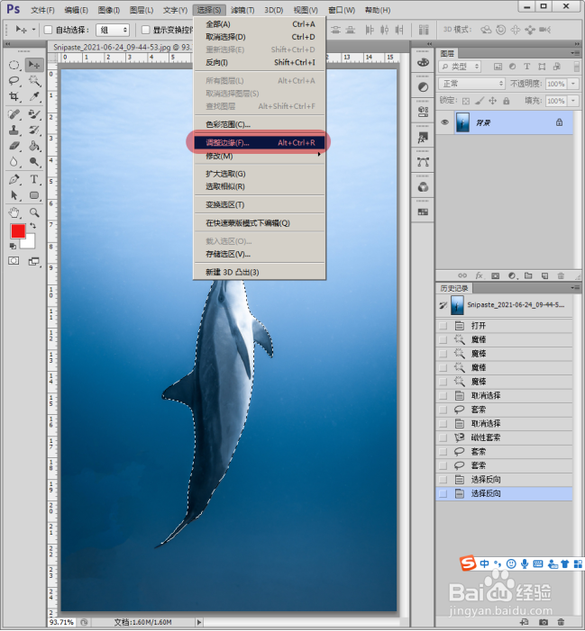Choose 调整边缘(F)... from Select menu
Screen dimensions: 585x631
click(x=260, y=142)
